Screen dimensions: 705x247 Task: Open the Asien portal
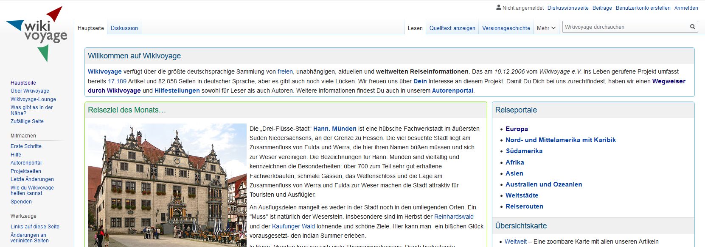[514, 173]
